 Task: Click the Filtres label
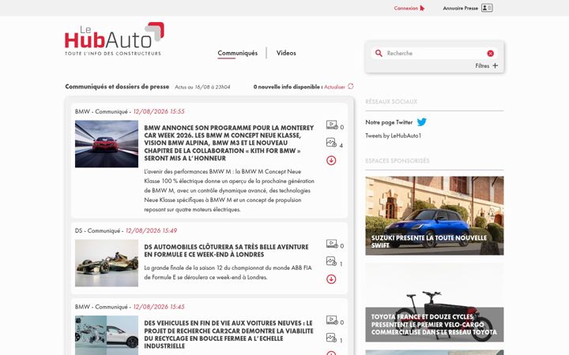pos(482,66)
